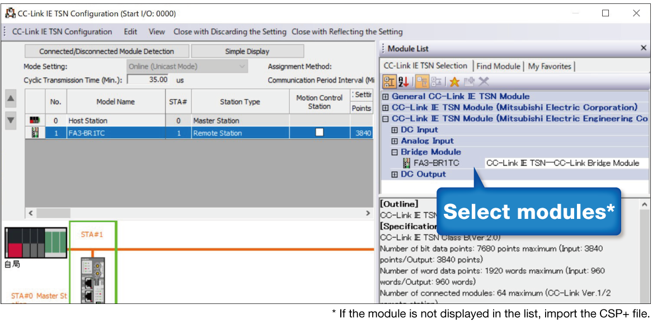The image size is (657, 323).
Task: Collapse the Mitsubishi Electric Engineering module node
Action: 386,119
